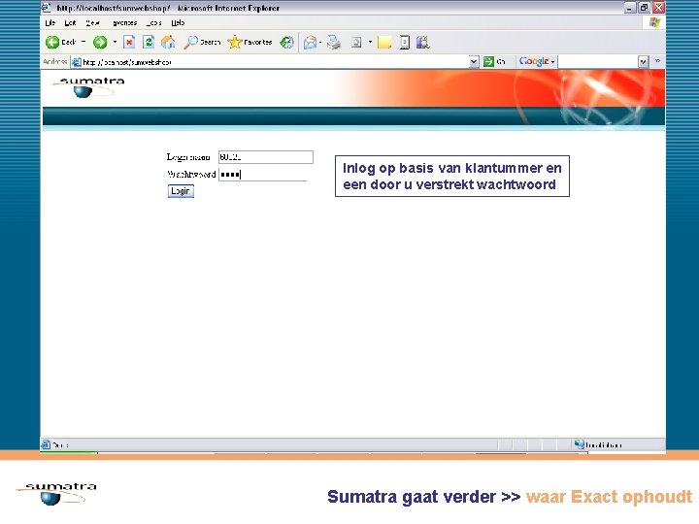
Task: Click the Internet Explorer title bar icon
Action: tap(47, 7)
